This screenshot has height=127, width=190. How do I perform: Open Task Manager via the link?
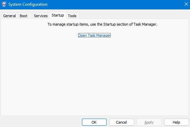tap(94, 35)
